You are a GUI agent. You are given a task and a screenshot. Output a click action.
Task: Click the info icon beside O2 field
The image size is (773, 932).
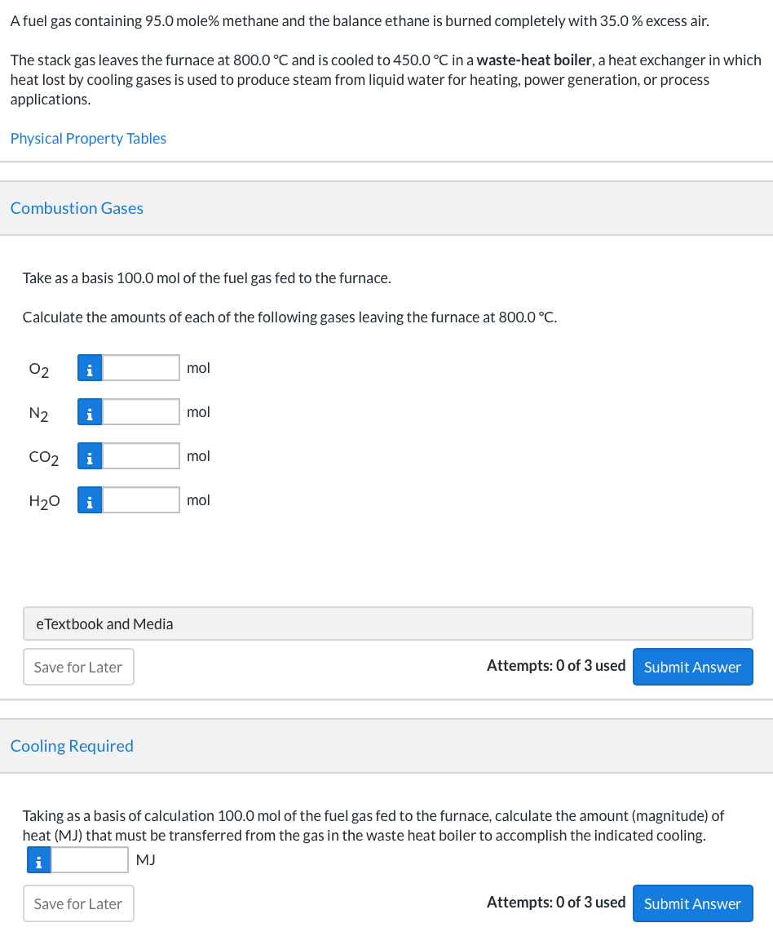coord(90,368)
